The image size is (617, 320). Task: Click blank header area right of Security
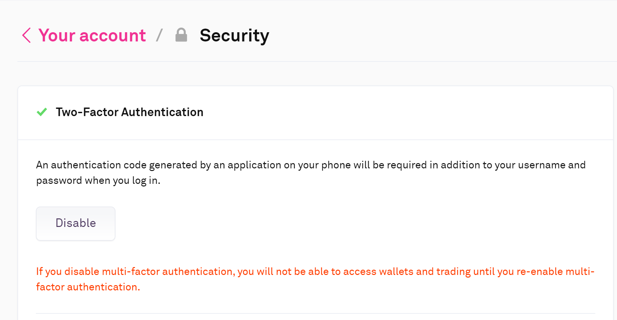(428, 36)
